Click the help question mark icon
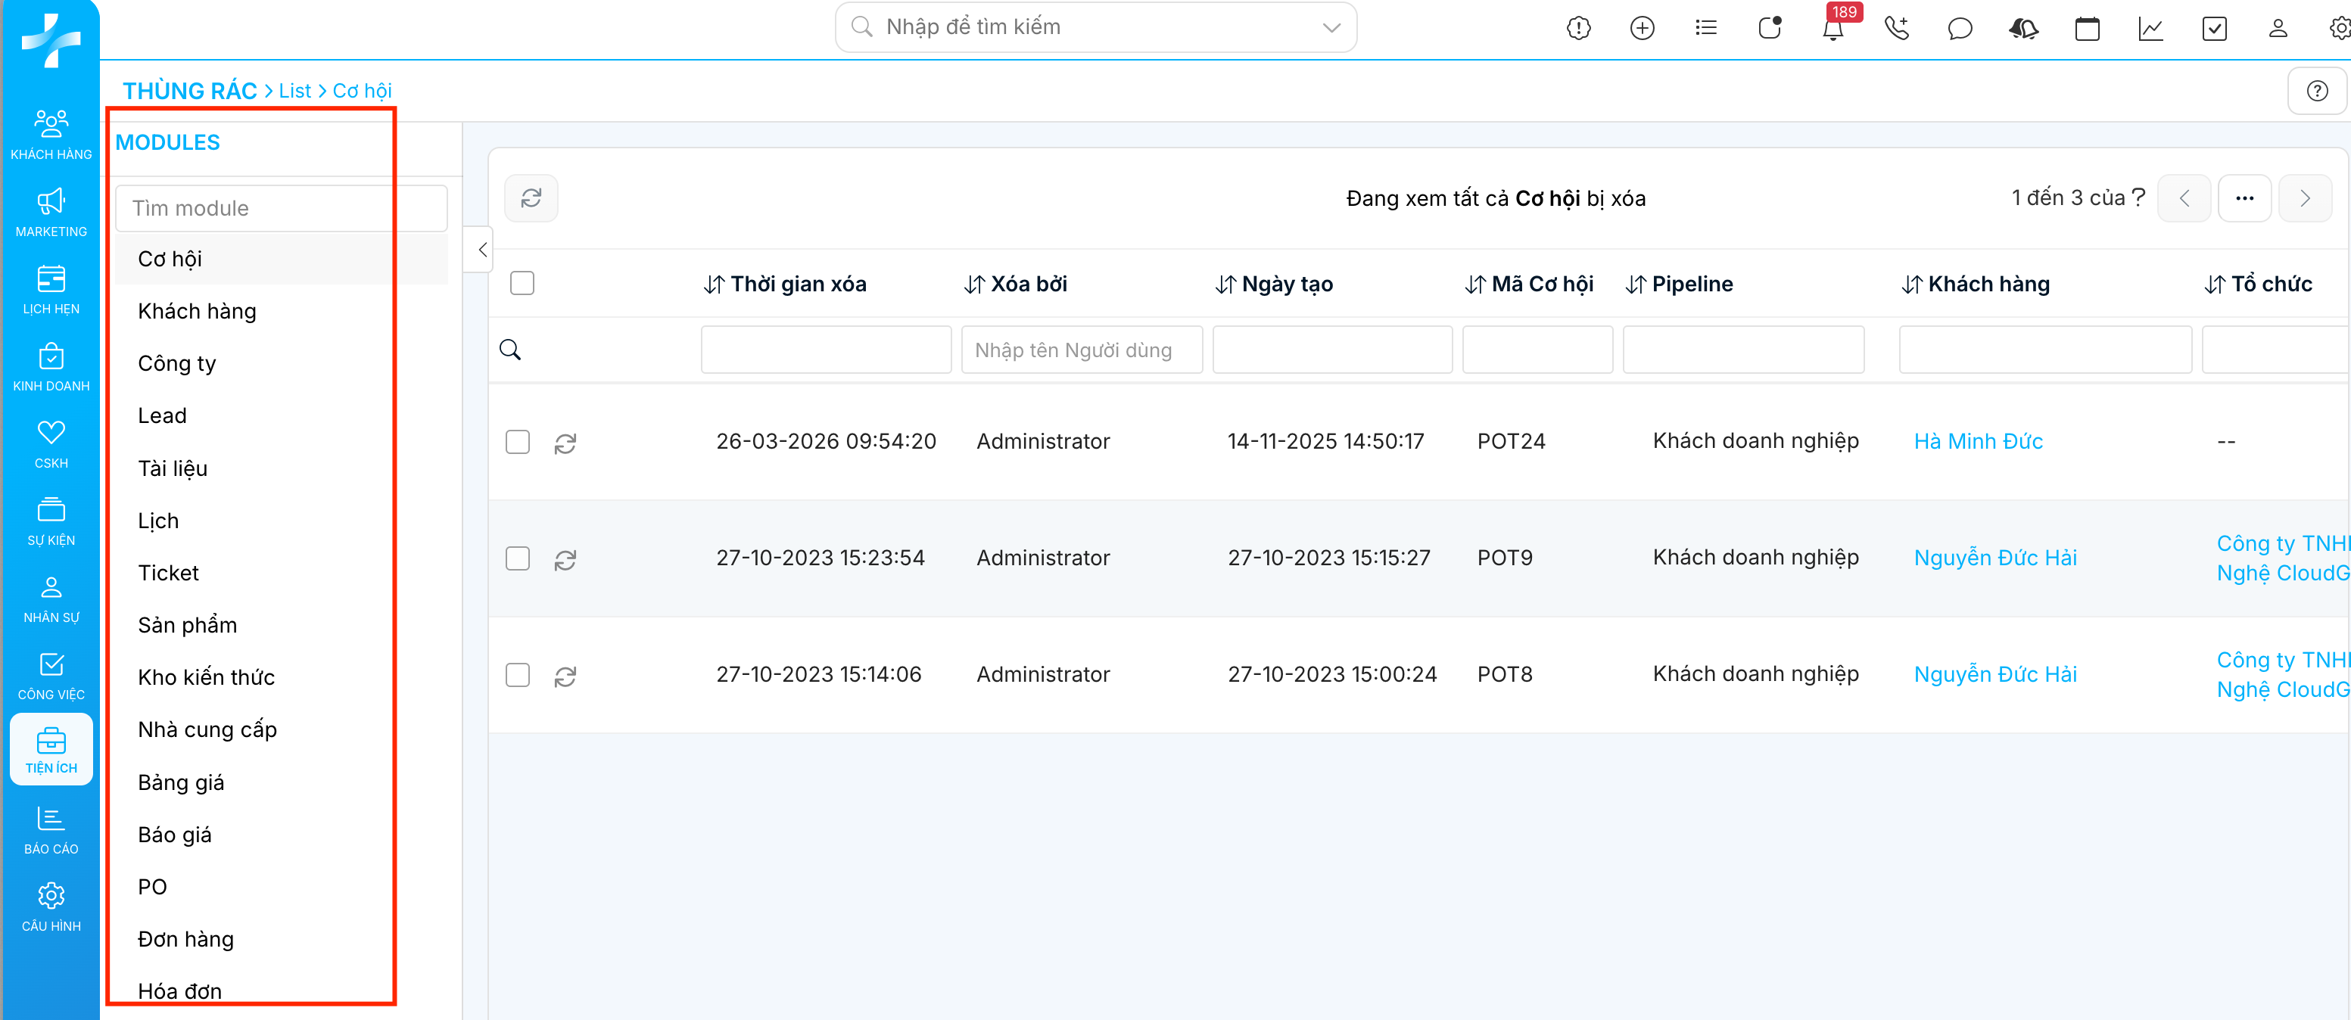Viewport: 2351px width, 1020px height. pyautogui.click(x=2316, y=92)
